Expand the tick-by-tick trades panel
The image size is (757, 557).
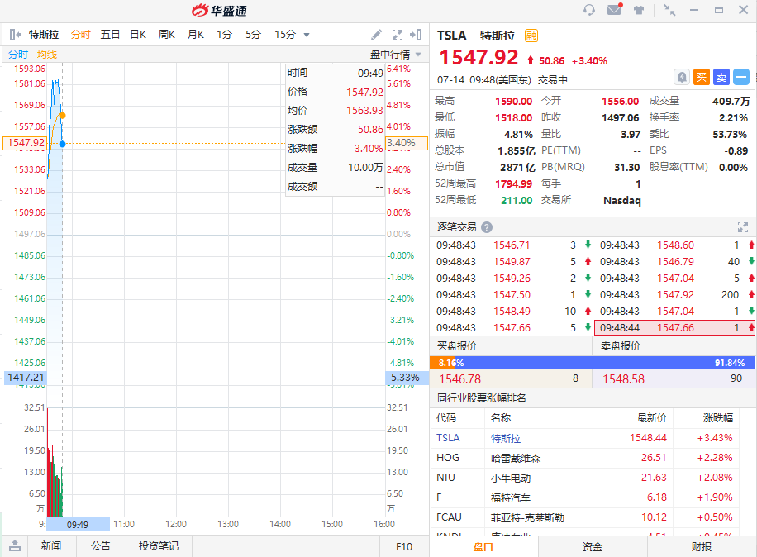point(742,227)
